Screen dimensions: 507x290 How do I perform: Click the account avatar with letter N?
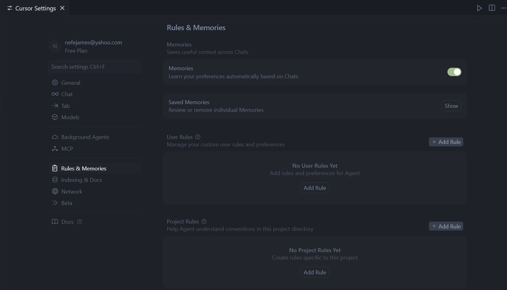(x=55, y=46)
